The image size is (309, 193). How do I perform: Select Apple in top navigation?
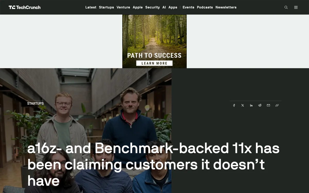tap(138, 7)
